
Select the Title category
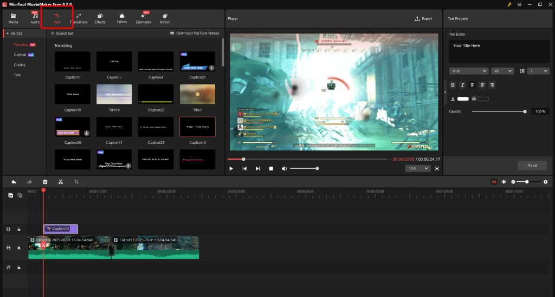pyautogui.click(x=17, y=75)
